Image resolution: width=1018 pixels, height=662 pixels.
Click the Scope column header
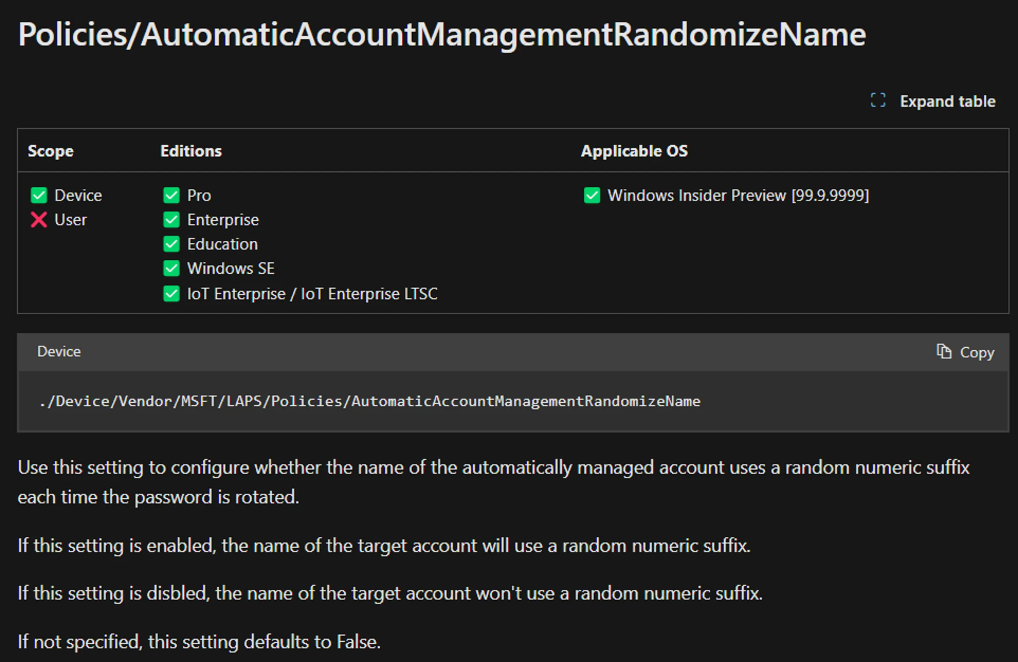(x=50, y=151)
